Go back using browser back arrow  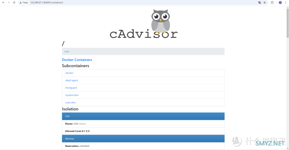point(3,2)
